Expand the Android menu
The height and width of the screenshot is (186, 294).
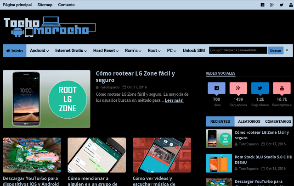coord(40,50)
